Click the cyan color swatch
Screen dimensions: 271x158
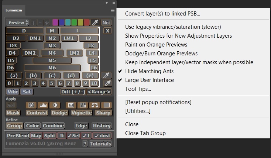coord(68,23)
